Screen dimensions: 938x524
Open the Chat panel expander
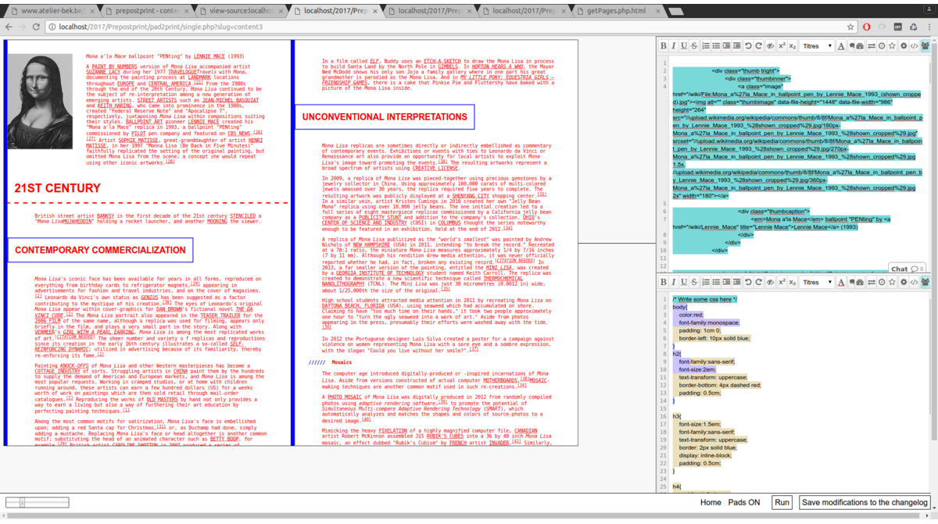coord(908,269)
